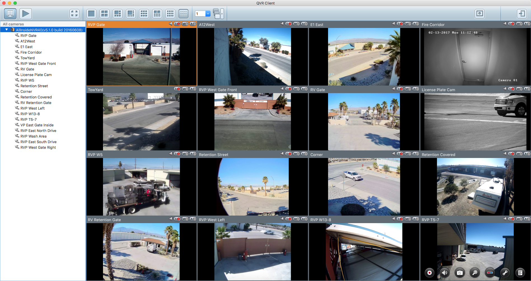Open the wrench settings on overlay toolbar

click(x=505, y=273)
